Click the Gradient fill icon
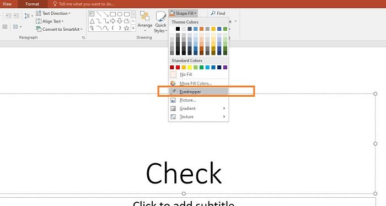 pos(173,108)
